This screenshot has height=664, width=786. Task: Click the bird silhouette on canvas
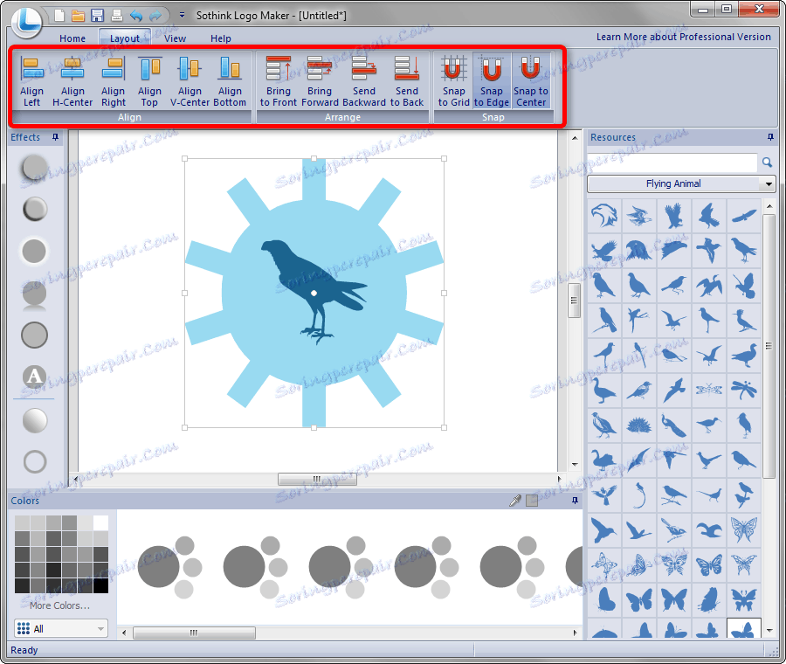tap(314, 291)
